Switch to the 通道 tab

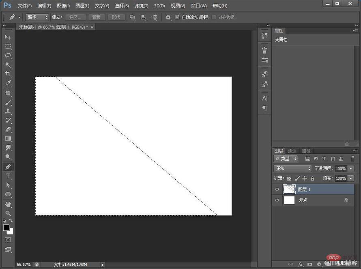(x=292, y=151)
